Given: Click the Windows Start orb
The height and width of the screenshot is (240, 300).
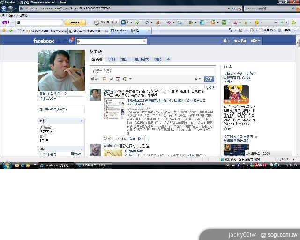Looking at the screenshot, I should [x=7, y=165].
